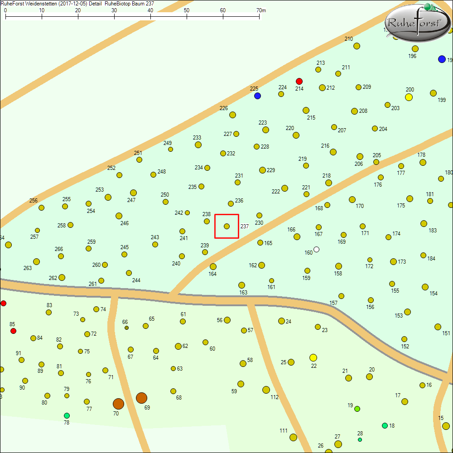
Task: Select the blue tree marker 225
Action: pyautogui.click(x=257, y=96)
